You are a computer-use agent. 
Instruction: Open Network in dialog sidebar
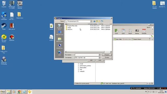click(x=59, y=53)
